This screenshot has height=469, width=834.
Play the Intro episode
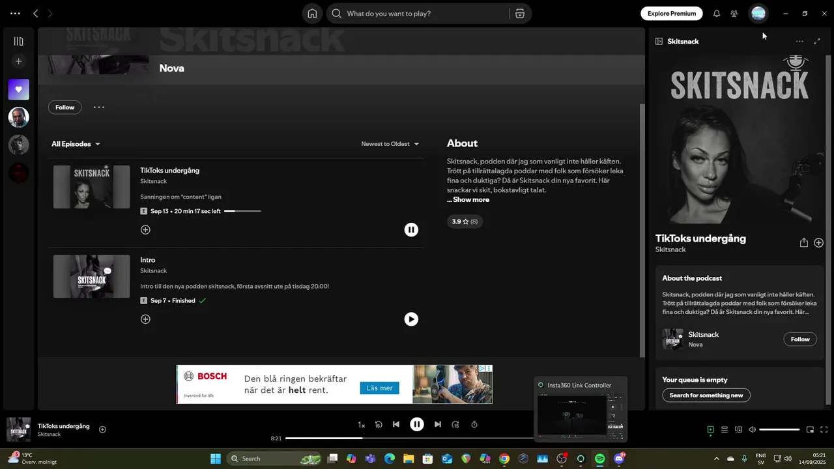(x=411, y=319)
